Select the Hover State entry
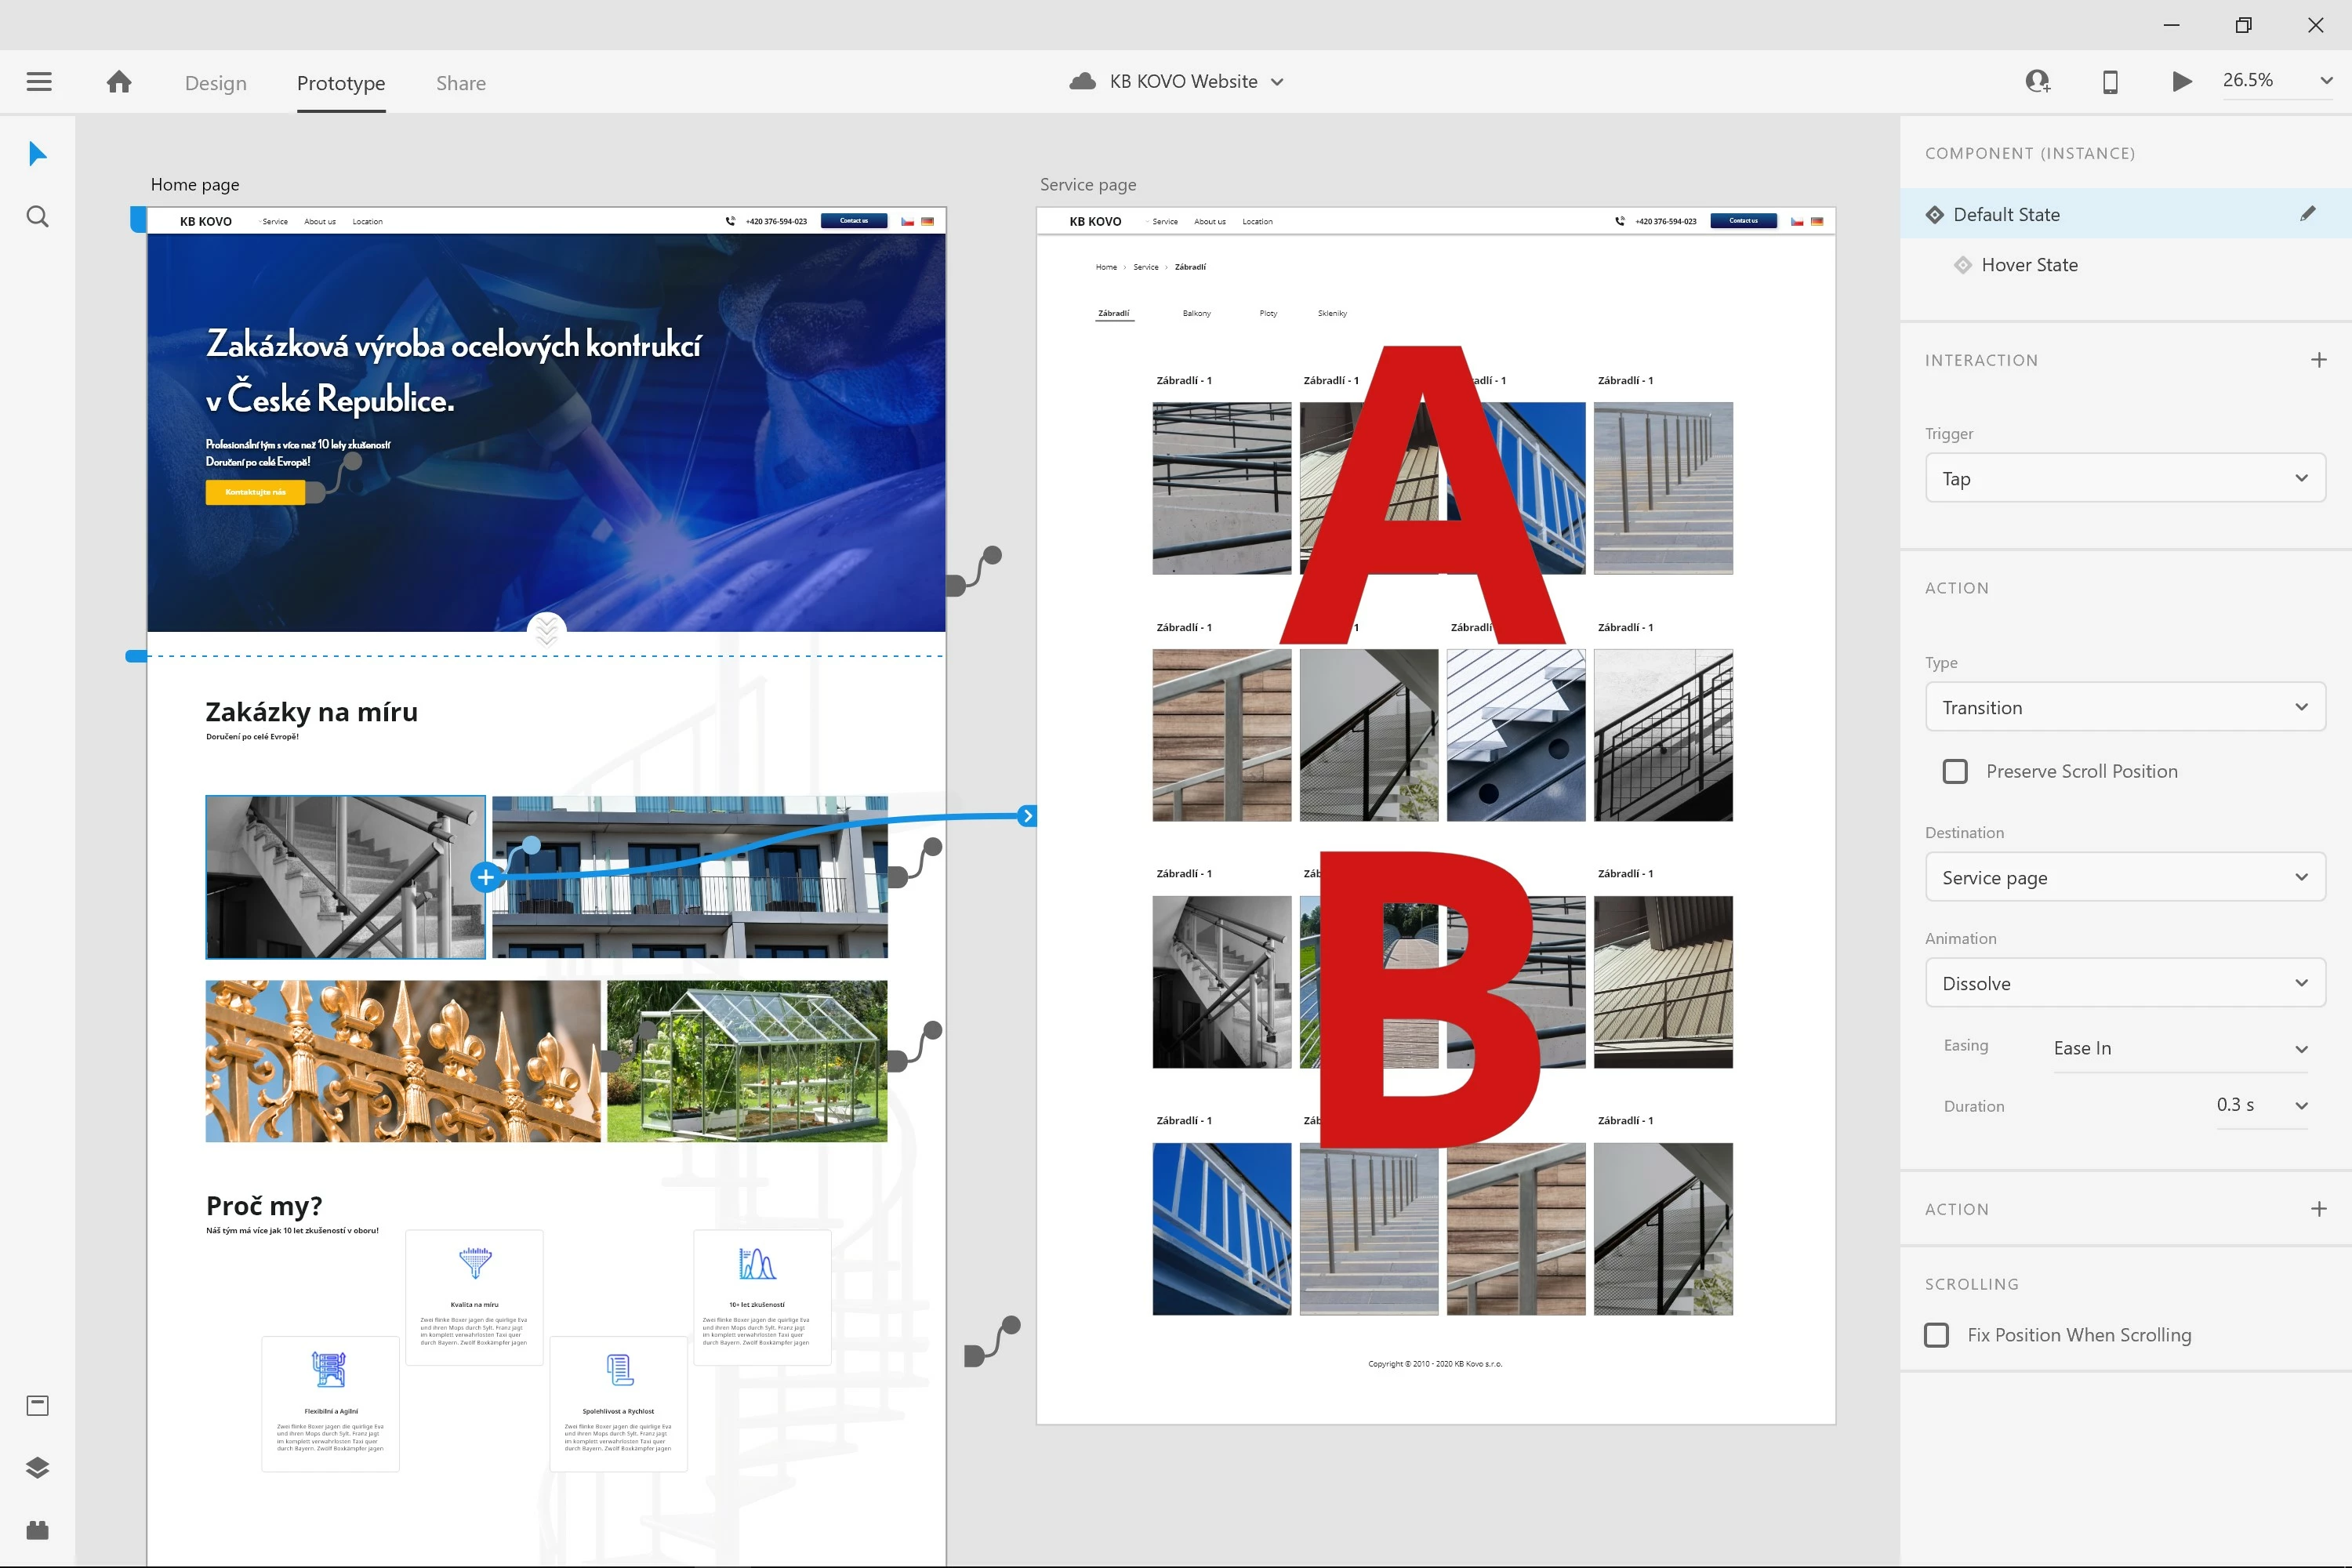 click(2029, 265)
